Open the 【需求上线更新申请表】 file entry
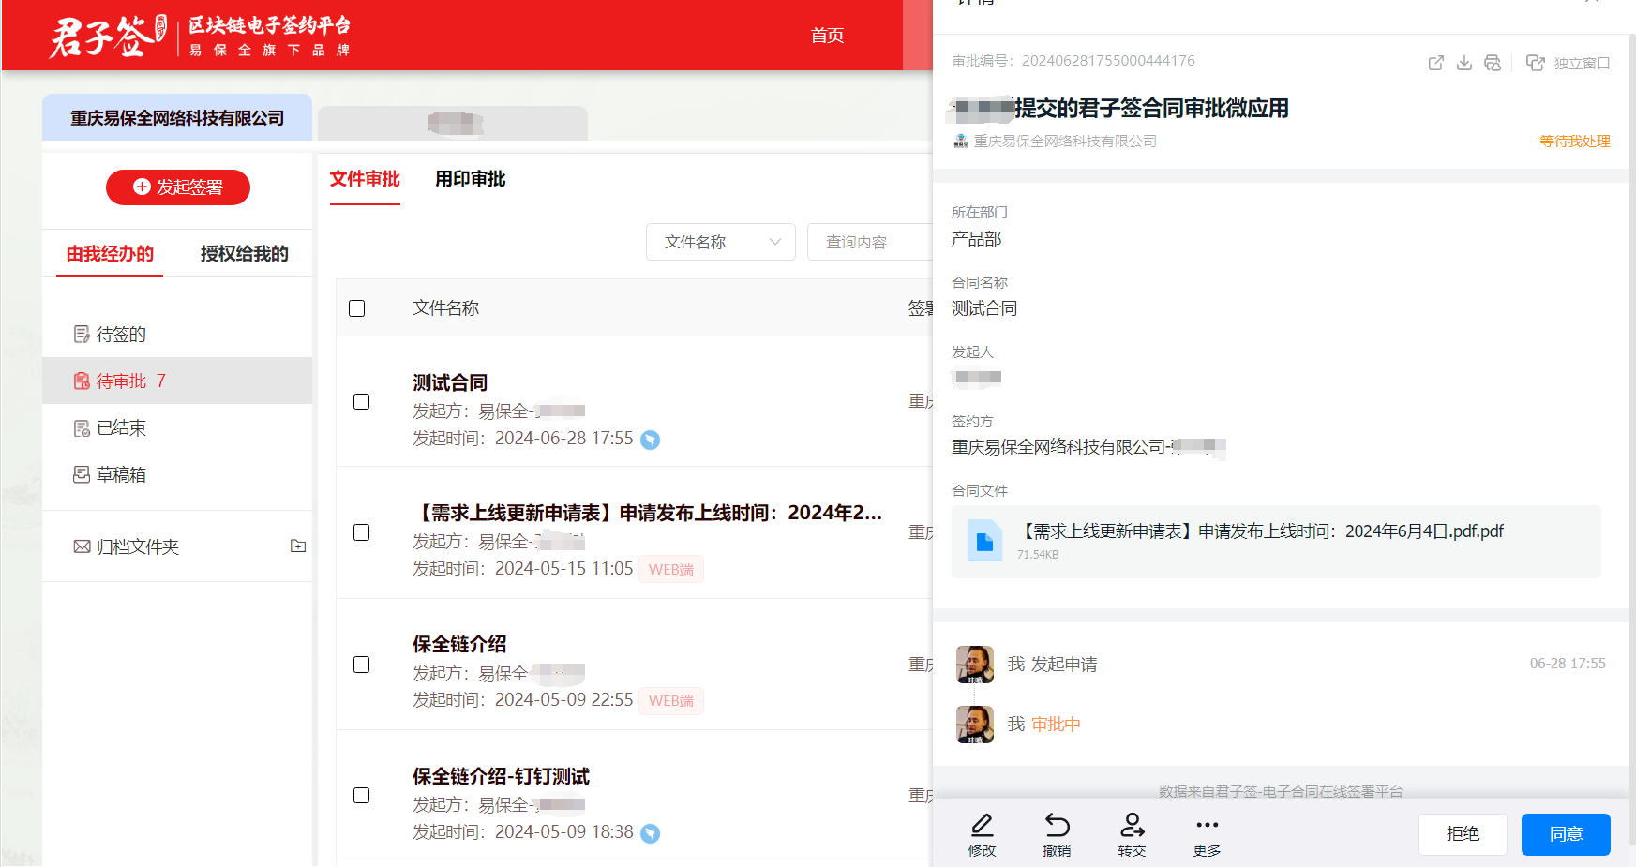The height and width of the screenshot is (867, 1636). tap(647, 513)
